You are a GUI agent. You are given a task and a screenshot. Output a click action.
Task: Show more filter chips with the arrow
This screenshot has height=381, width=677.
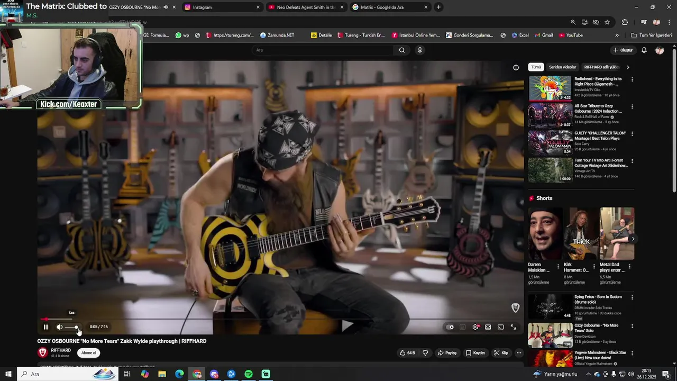(x=628, y=67)
